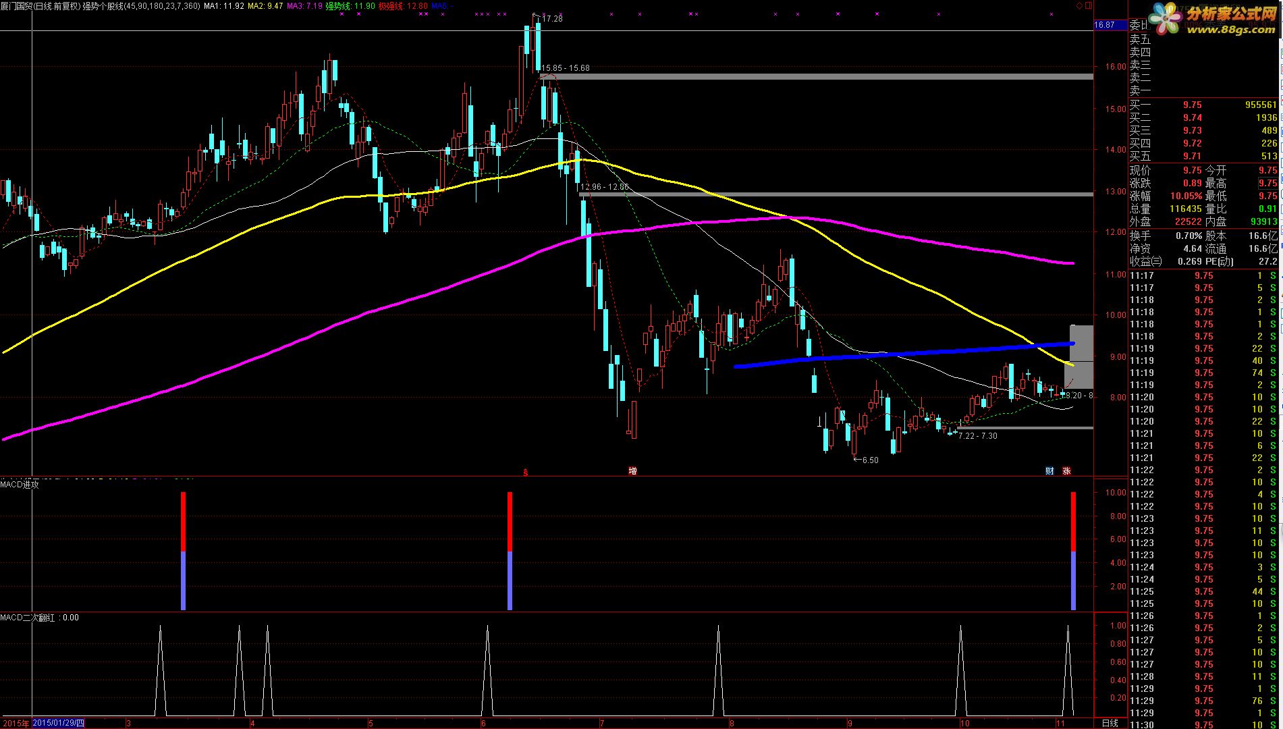Image resolution: width=1283 pixels, height=729 pixels.
Task: Click the 强势个股线 indicator name in header
Action: coord(103,6)
